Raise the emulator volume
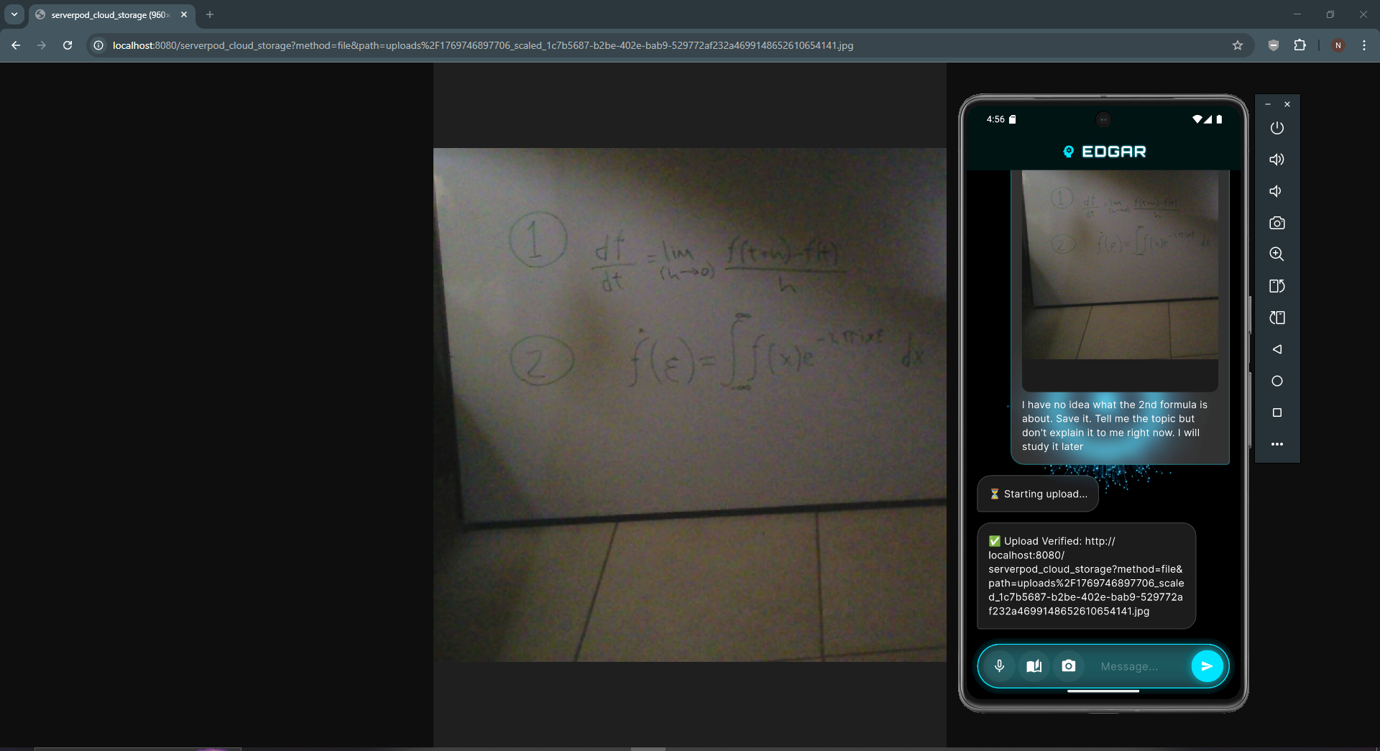 [x=1277, y=160]
